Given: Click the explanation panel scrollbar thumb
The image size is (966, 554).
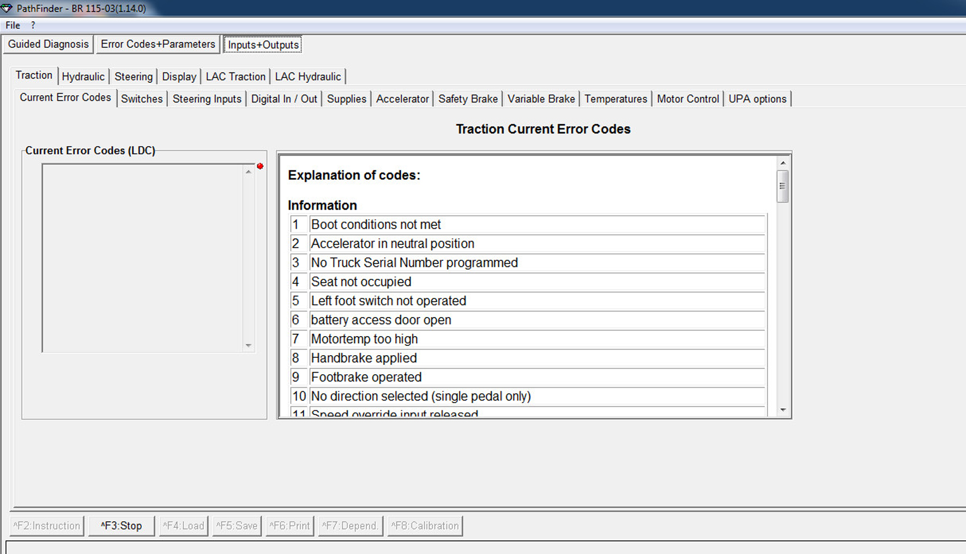Looking at the screenshot, I should (x=782, y=186).
